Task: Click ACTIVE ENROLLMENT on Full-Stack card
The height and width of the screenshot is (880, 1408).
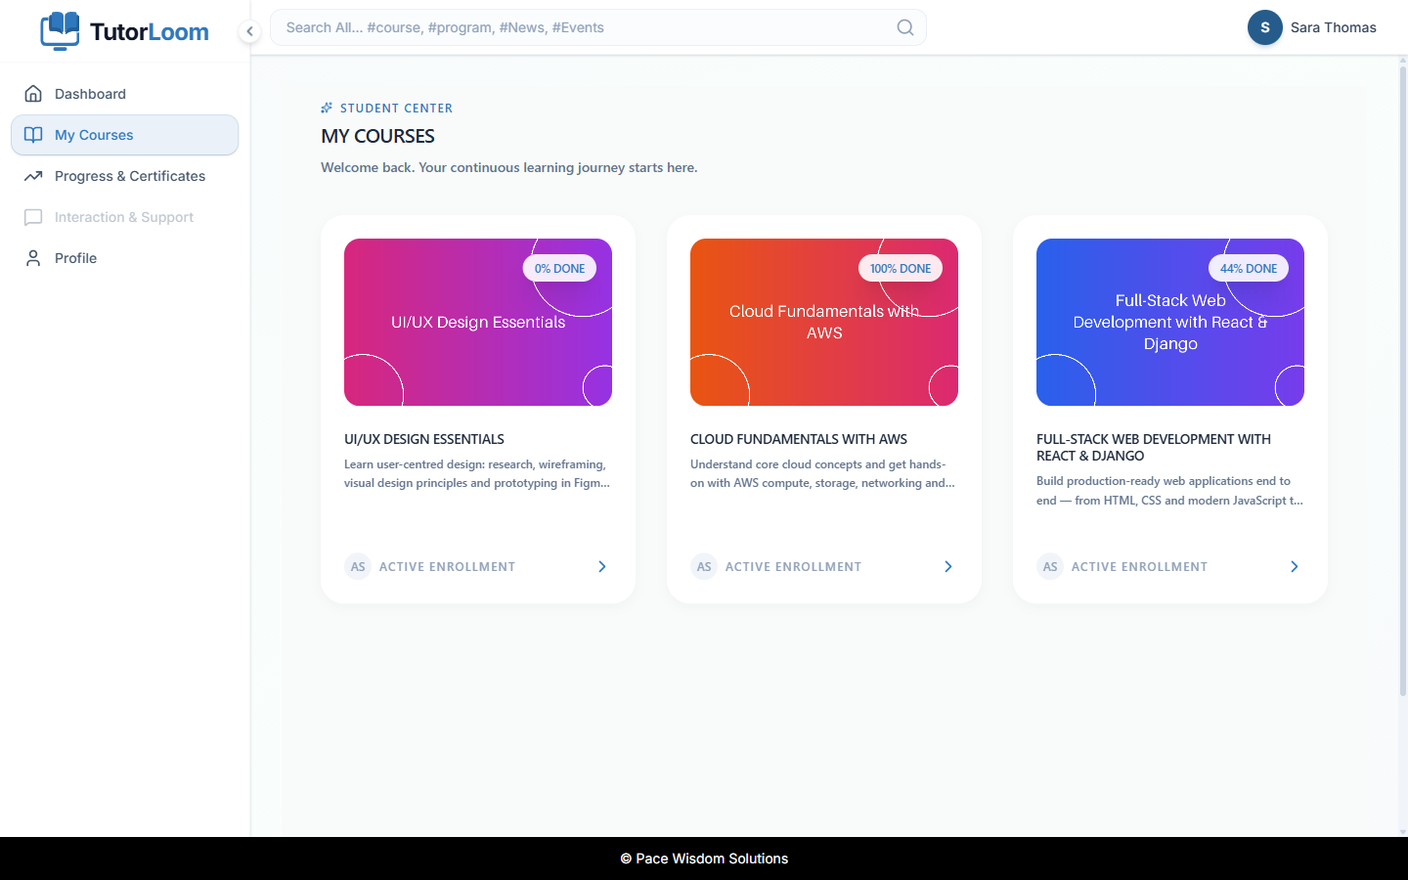Action: pos(1139,567)
